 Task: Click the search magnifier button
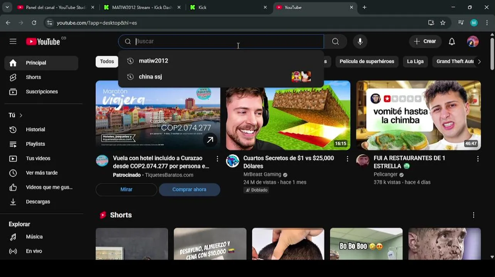point(335,42)
